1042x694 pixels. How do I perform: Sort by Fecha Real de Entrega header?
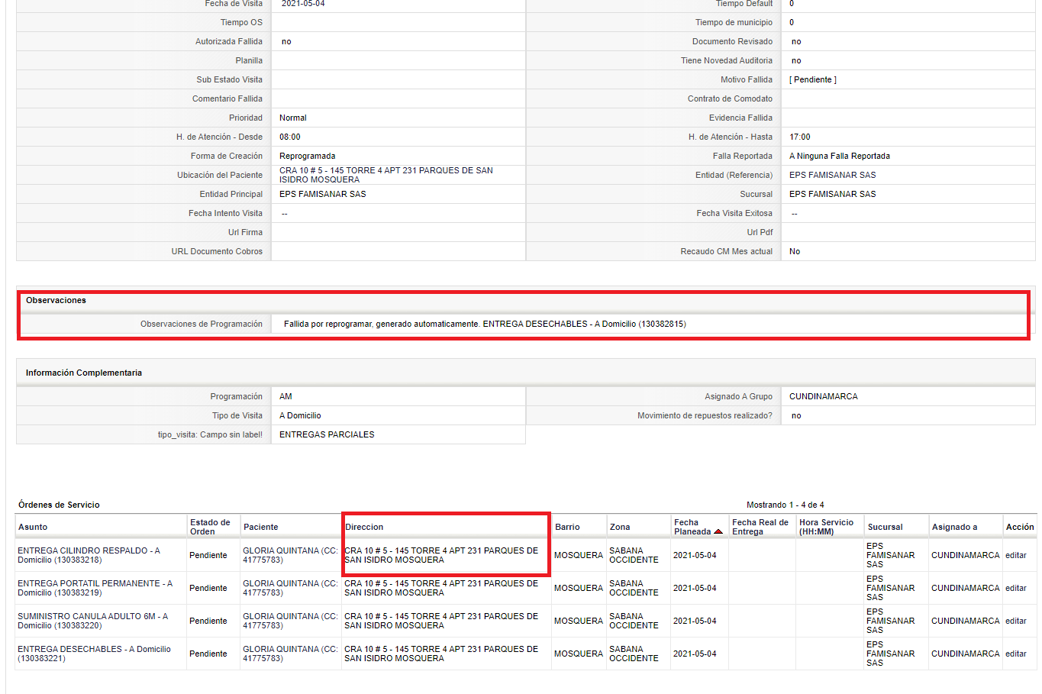(760, 527)
